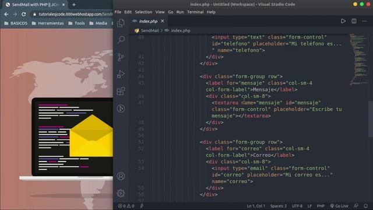Open the Manage gear icon in VS Code

[x=121, y=193]
